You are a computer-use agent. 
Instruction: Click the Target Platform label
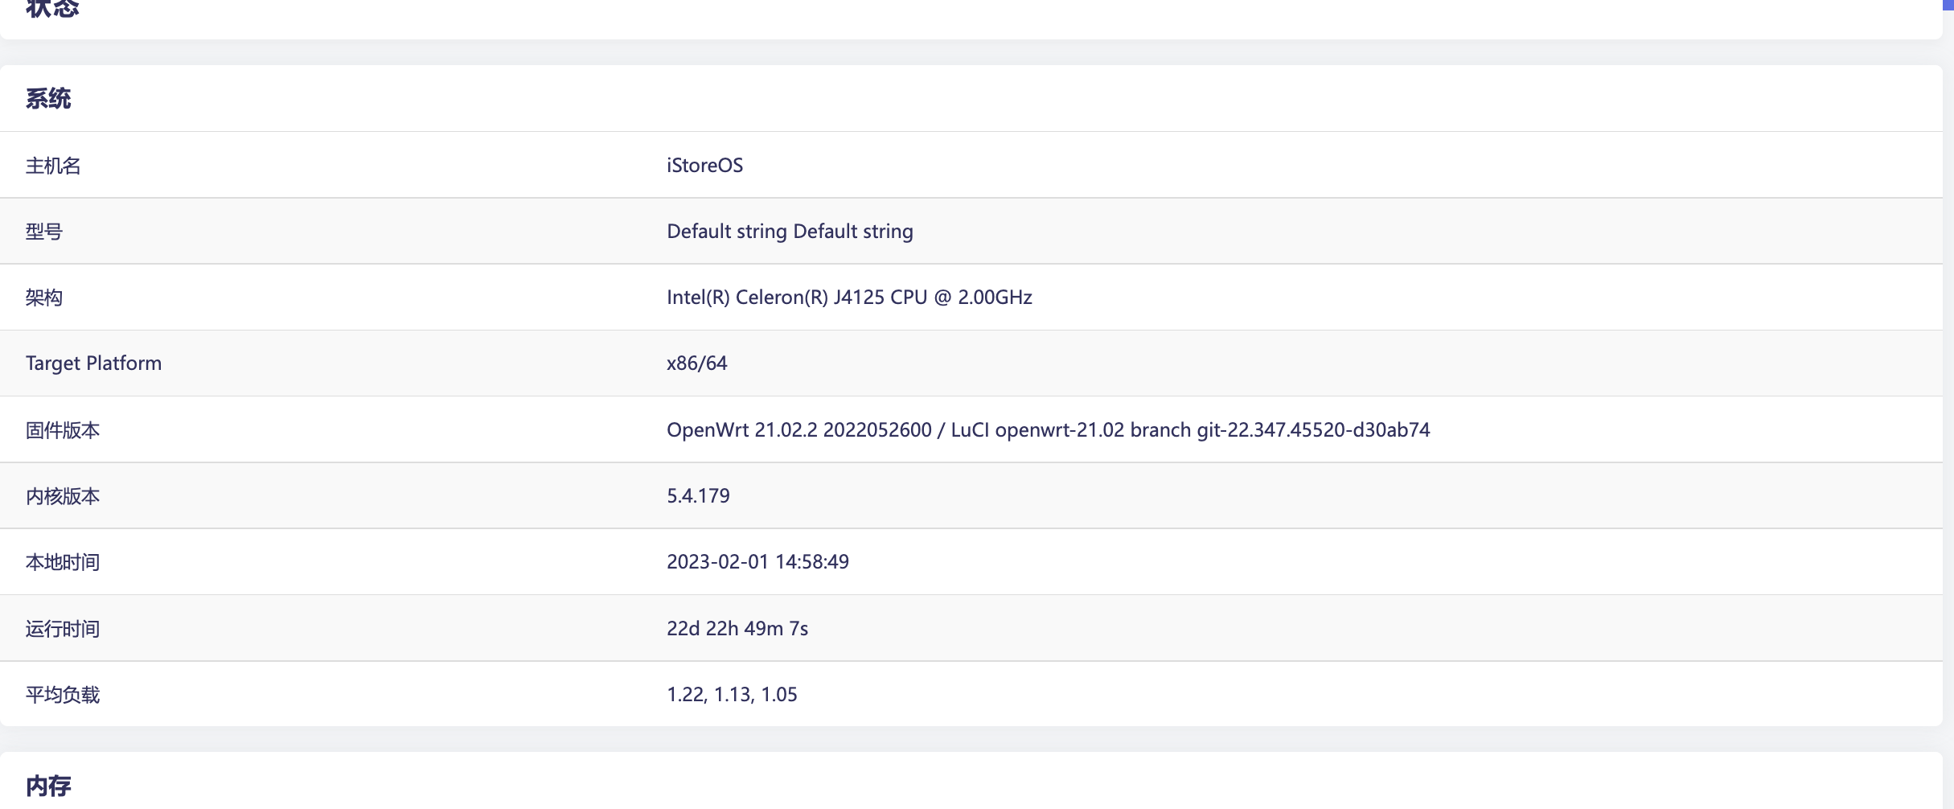[x=93, y=363]
